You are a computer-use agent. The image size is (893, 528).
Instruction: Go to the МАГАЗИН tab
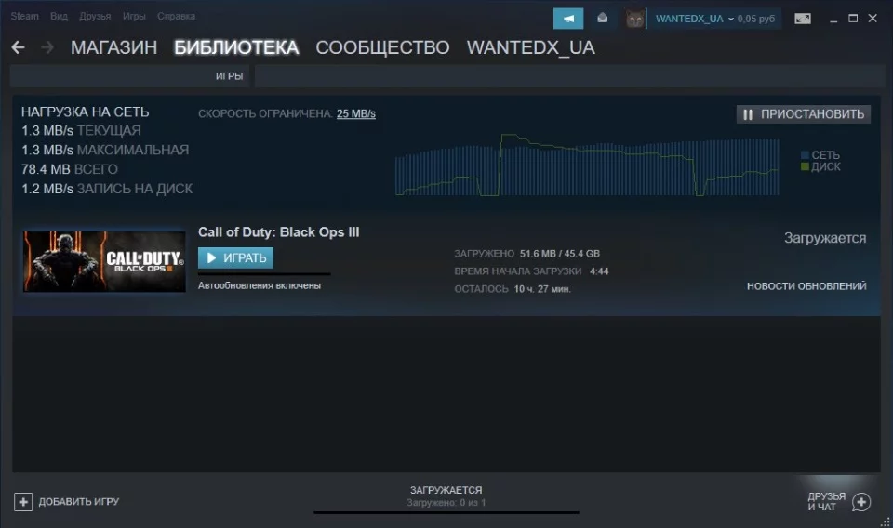[113, 47]
